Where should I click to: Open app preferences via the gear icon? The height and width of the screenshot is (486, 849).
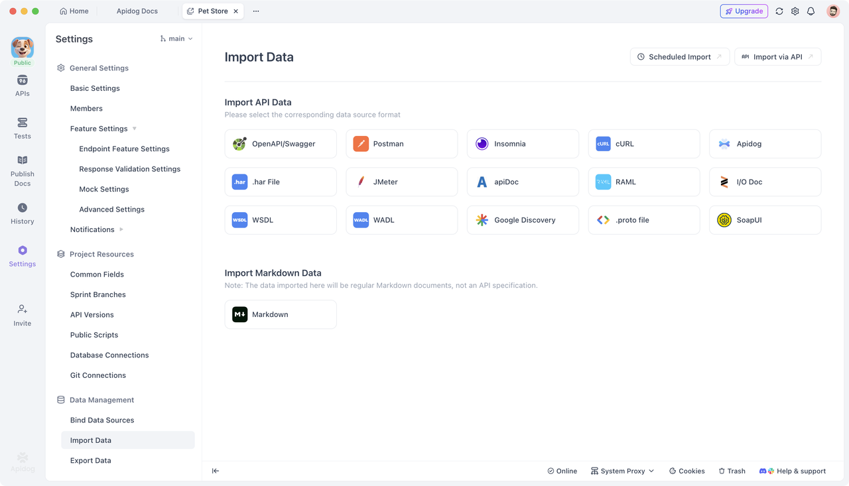tap(795, 11)
